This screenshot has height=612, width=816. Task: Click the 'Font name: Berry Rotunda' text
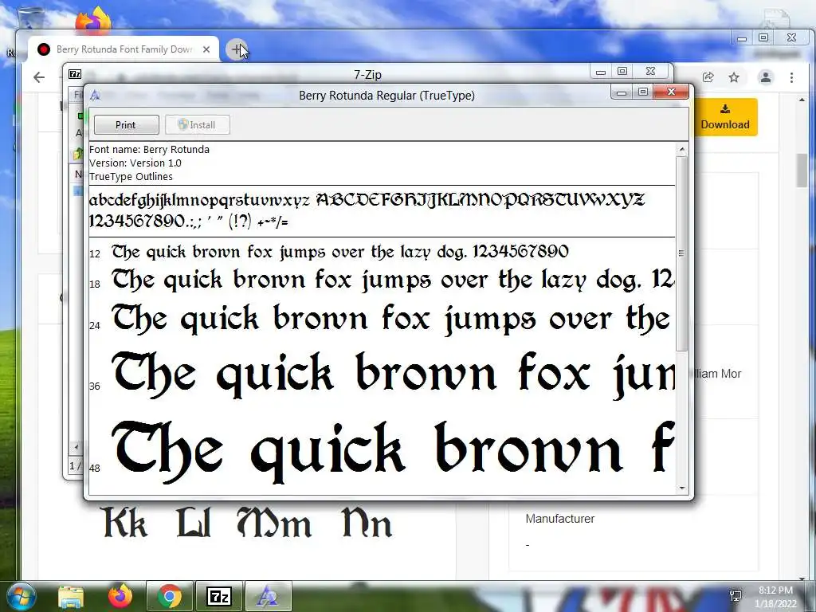point(149,149)
